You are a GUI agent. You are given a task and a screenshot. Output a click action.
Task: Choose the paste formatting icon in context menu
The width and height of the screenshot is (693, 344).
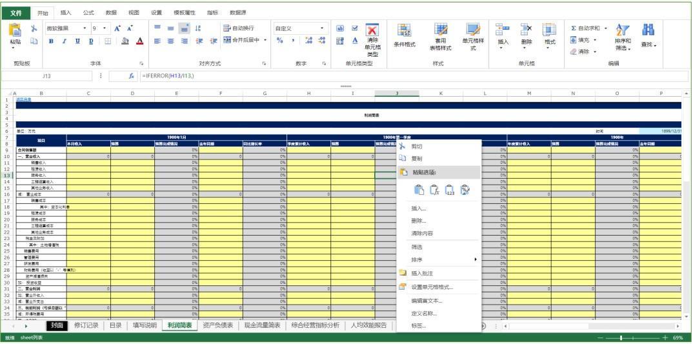[x=465, y=190]
